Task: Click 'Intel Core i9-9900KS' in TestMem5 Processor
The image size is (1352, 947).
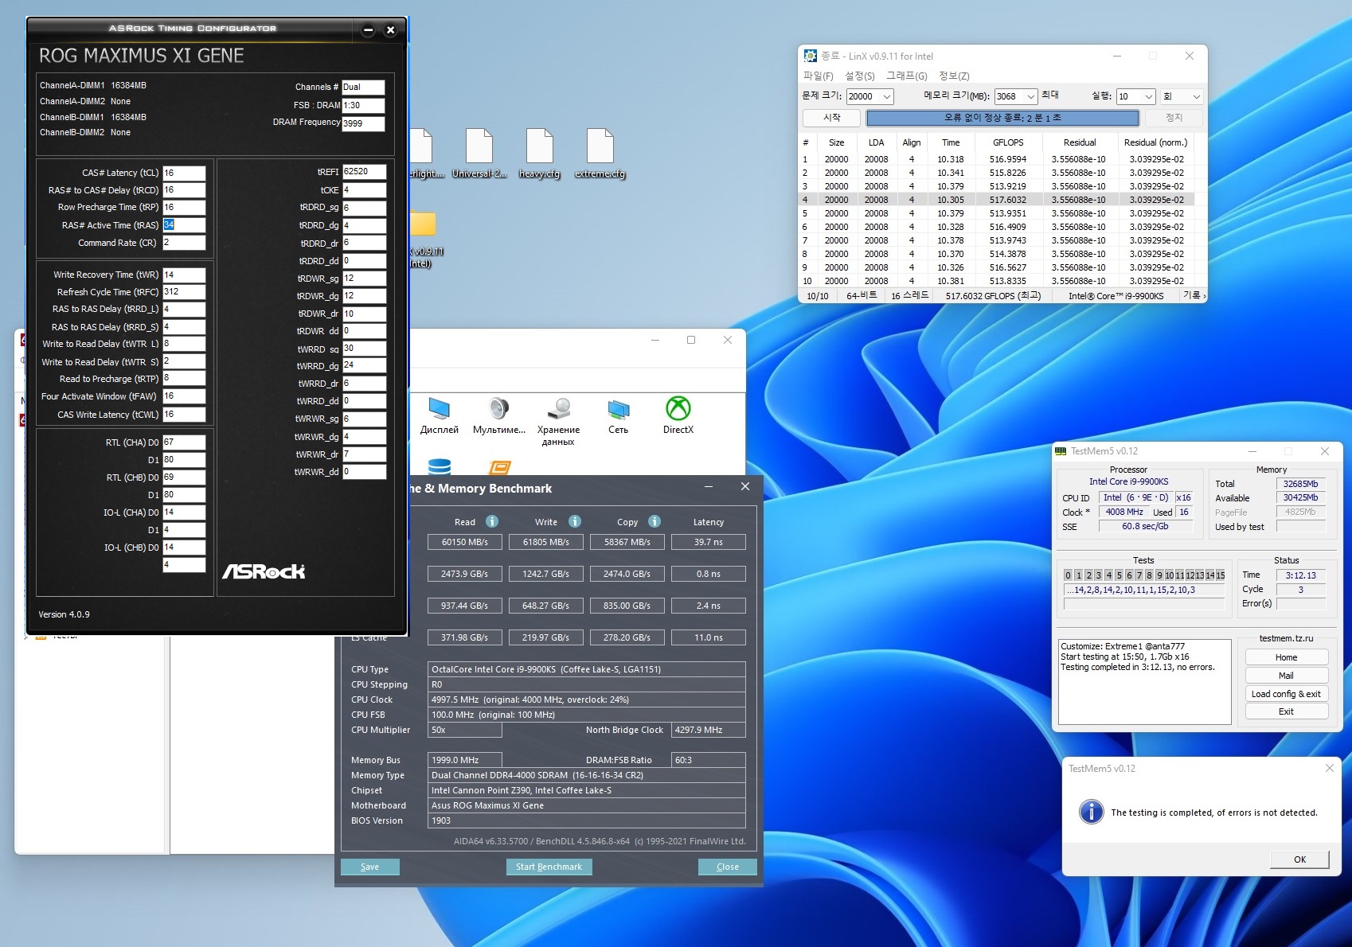Action: pos(1128,481)
